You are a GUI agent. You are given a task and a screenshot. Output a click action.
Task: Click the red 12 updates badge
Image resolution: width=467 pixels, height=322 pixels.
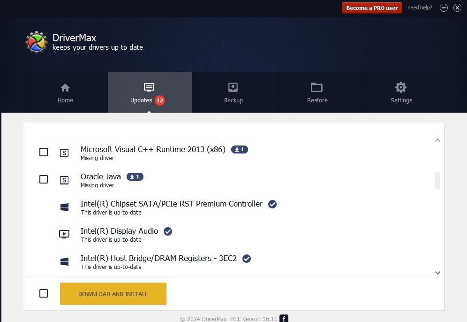click(160, 100)
